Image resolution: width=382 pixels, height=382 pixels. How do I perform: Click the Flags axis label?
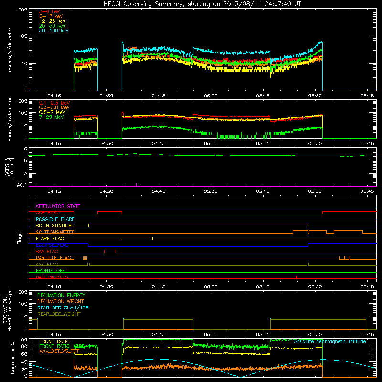[20, 238]
